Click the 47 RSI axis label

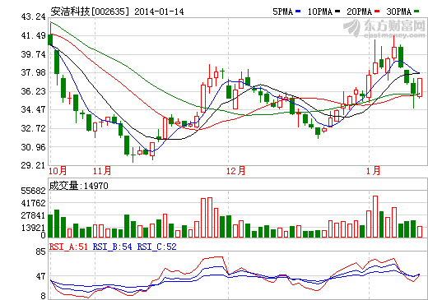click(x=40, y=276)
